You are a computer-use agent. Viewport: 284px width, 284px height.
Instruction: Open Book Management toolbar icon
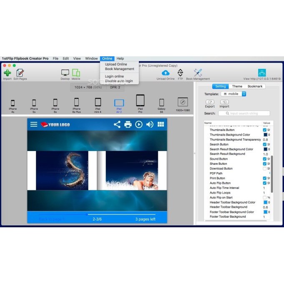click(x=198, y=73)
